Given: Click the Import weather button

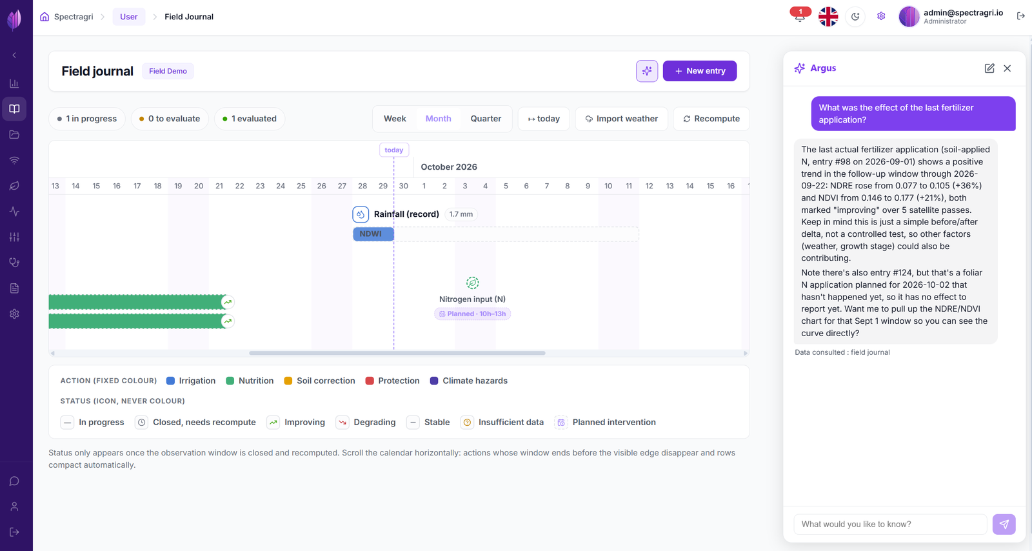Looking at the screenshot, I should pyautogui.click(x=622, y=119).
